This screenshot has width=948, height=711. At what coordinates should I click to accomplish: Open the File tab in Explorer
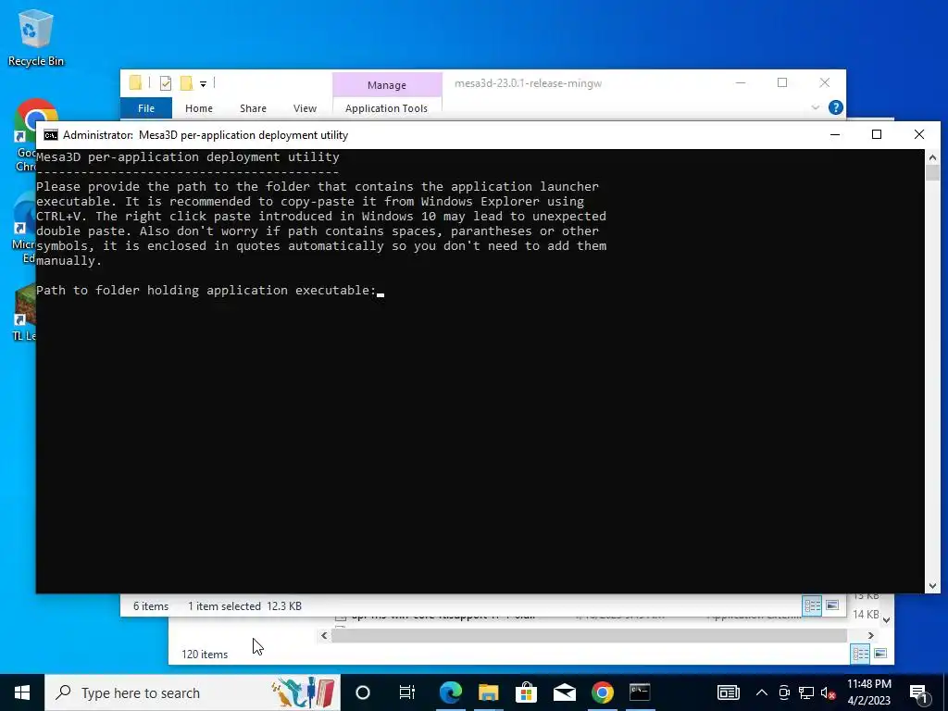point(146,108)
